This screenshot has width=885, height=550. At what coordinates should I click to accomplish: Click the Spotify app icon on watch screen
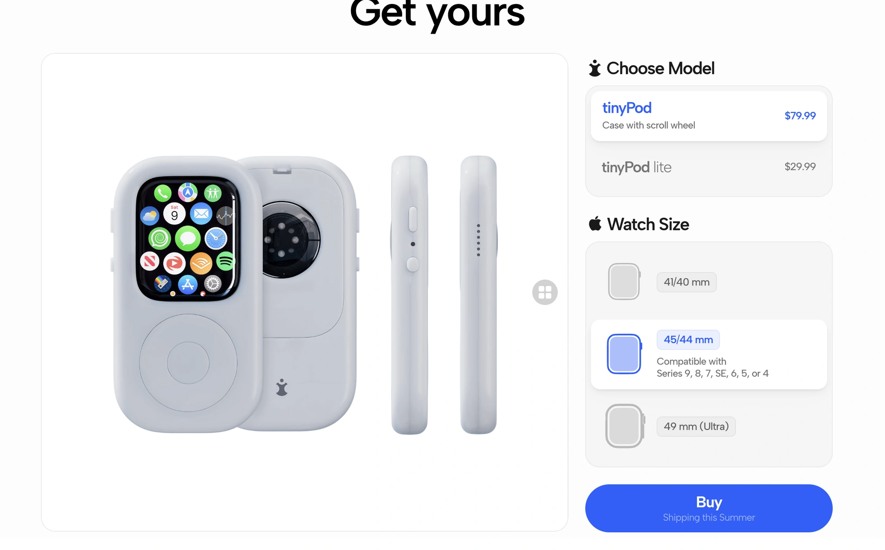pyautogui.click(x=225, y=261)
